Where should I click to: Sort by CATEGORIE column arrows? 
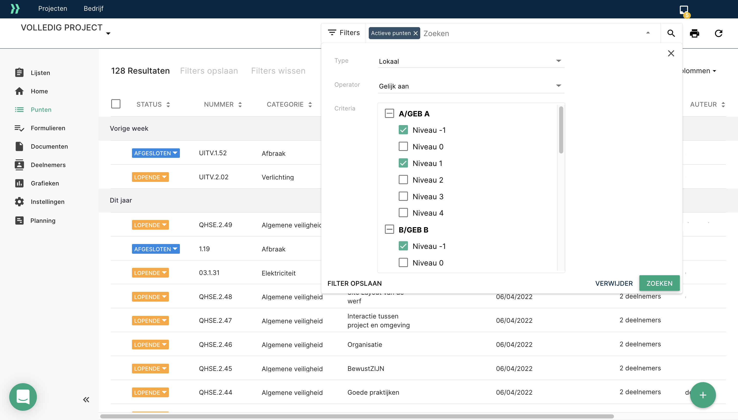point(310,104)
